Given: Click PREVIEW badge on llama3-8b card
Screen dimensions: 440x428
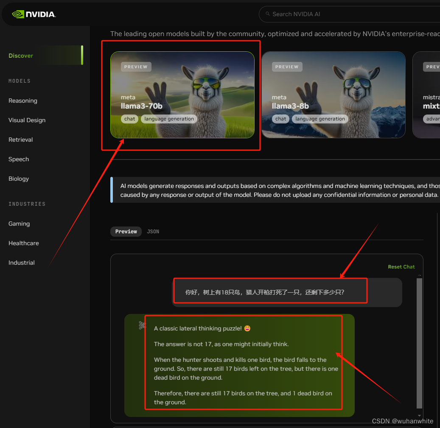Looking at the screenshot, I should (287, 67).
